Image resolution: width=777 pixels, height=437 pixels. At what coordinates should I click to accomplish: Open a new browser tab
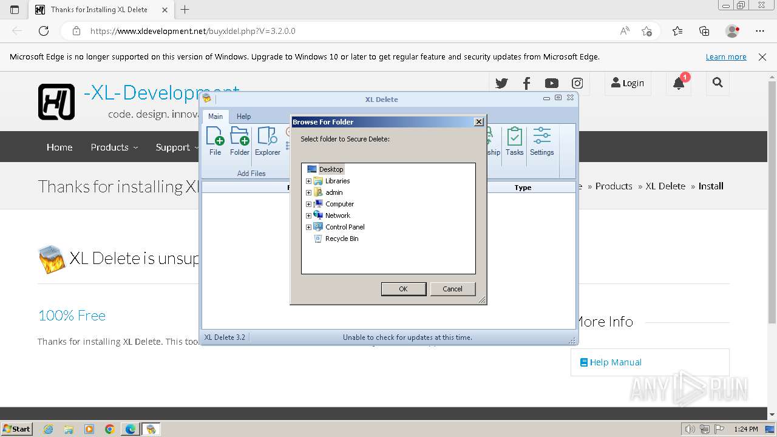[x=185, y=10]
